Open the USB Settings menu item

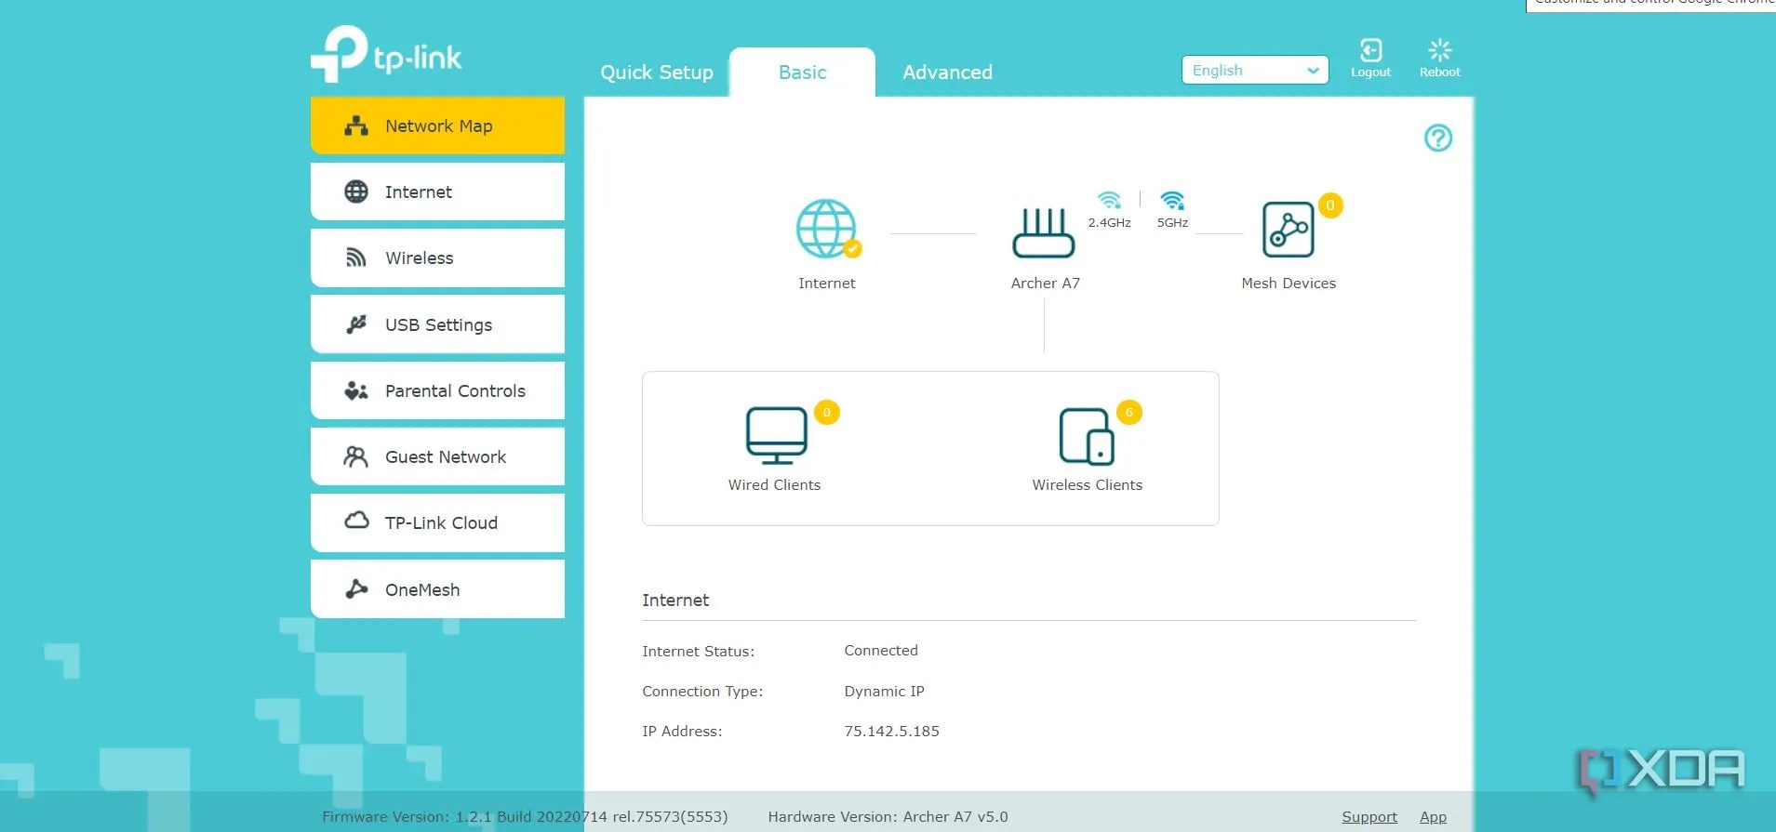click(x=437, y=324)
